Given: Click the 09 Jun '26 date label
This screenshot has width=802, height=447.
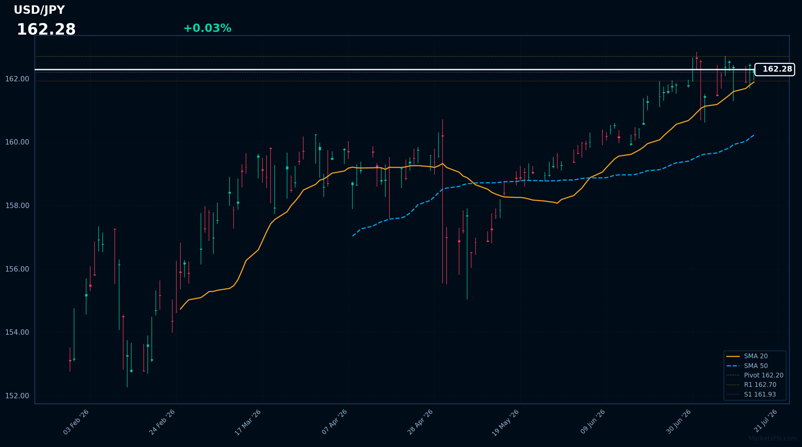Looking at the screenshot, I should pyautogui.click(x=593, y=421).
